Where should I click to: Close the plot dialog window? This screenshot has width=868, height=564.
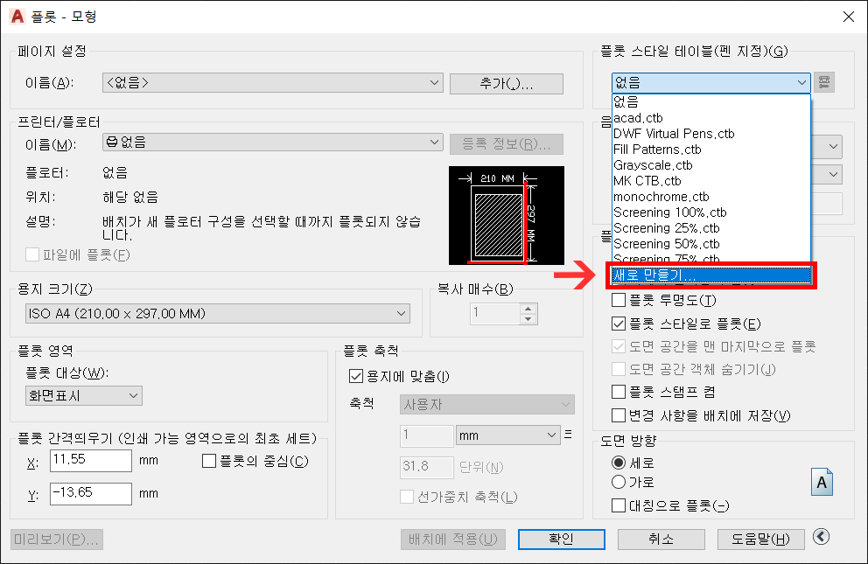click(848, 17)
